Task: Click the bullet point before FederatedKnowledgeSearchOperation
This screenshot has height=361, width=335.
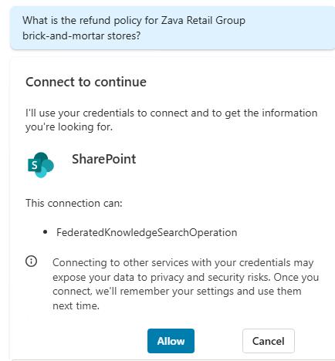Action: pos(46,232)
